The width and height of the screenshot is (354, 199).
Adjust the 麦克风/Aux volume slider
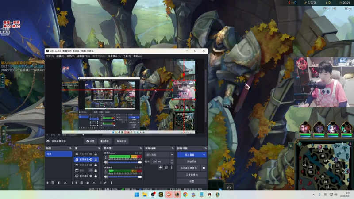125,162
